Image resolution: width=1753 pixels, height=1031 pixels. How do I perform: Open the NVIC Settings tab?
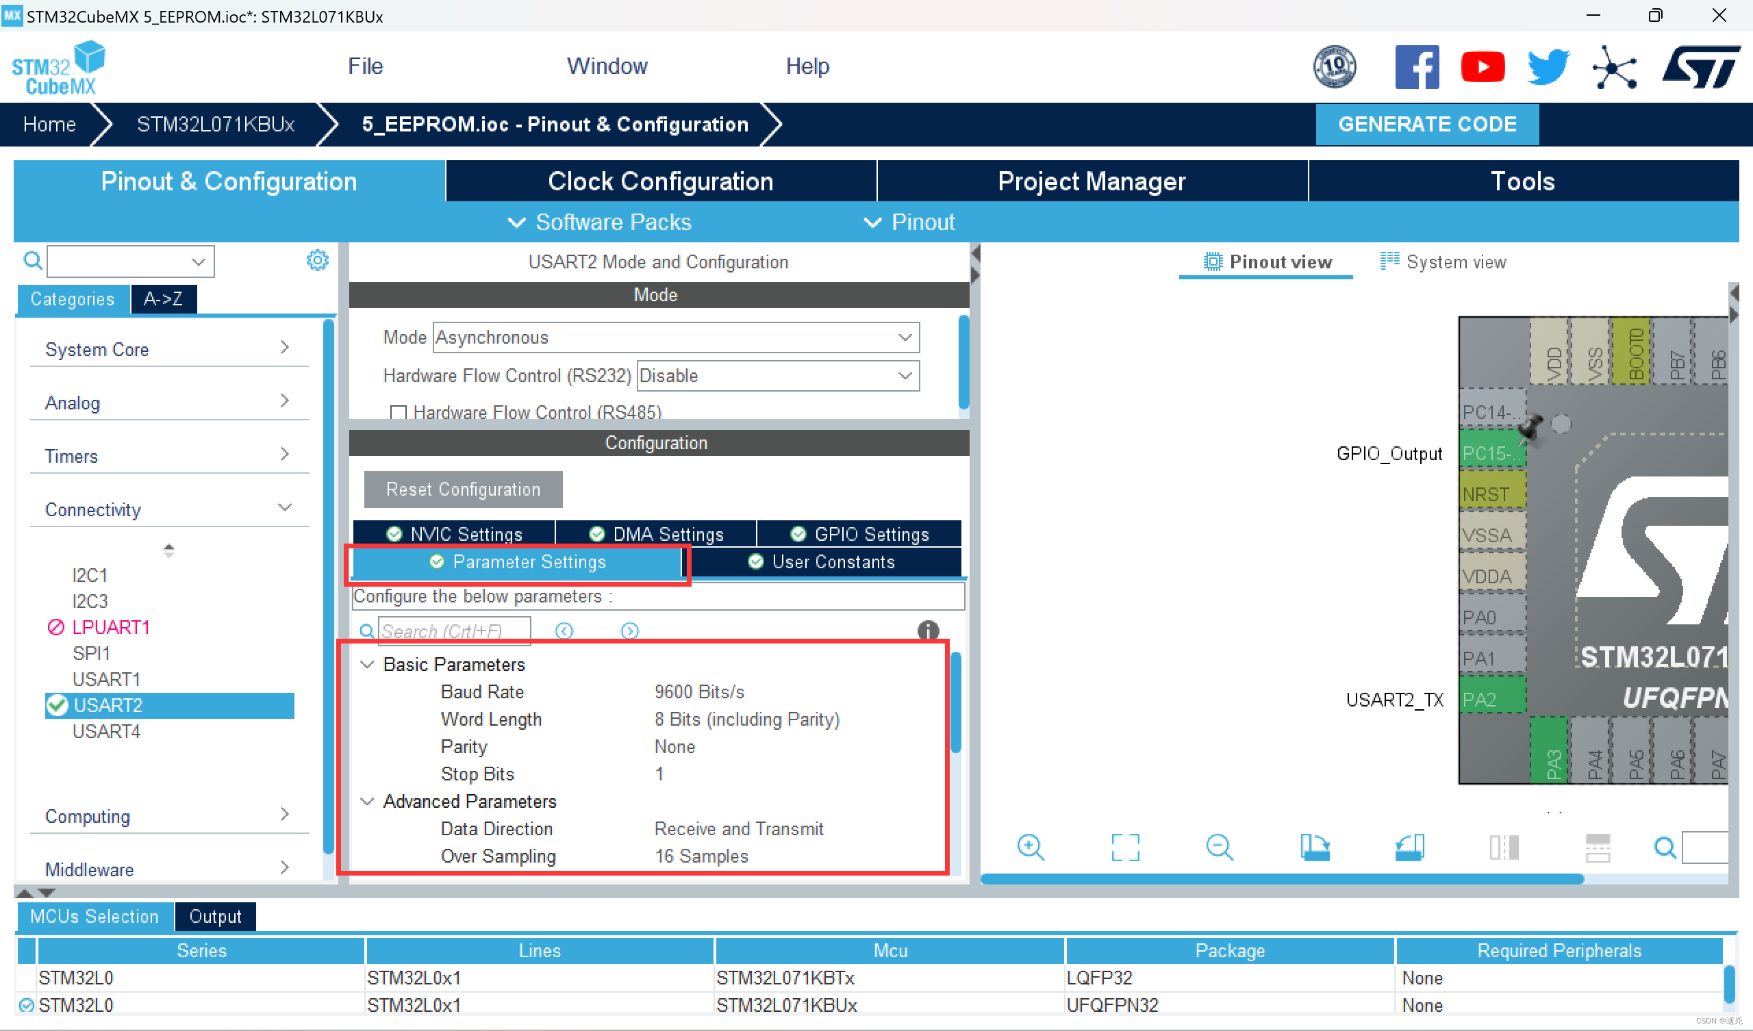point(454,533)
